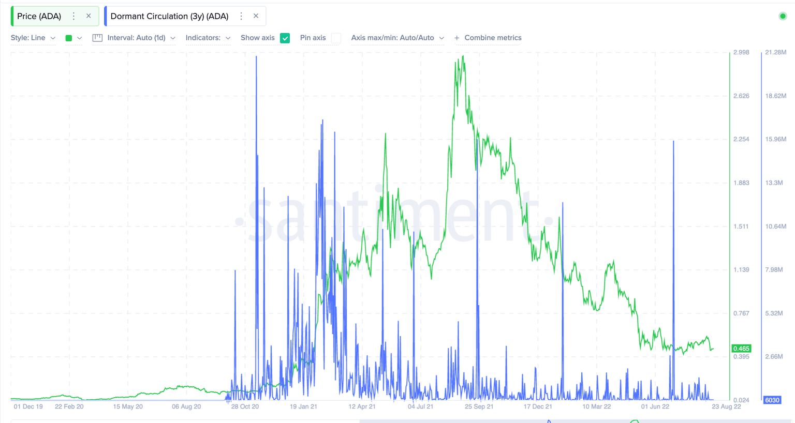Screen dimensions: 795x423
Task: Click the 25 Sep 21 date label
Action: (x=479, y=406)
